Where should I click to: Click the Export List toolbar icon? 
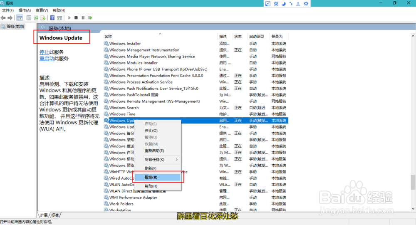(43, 18)
